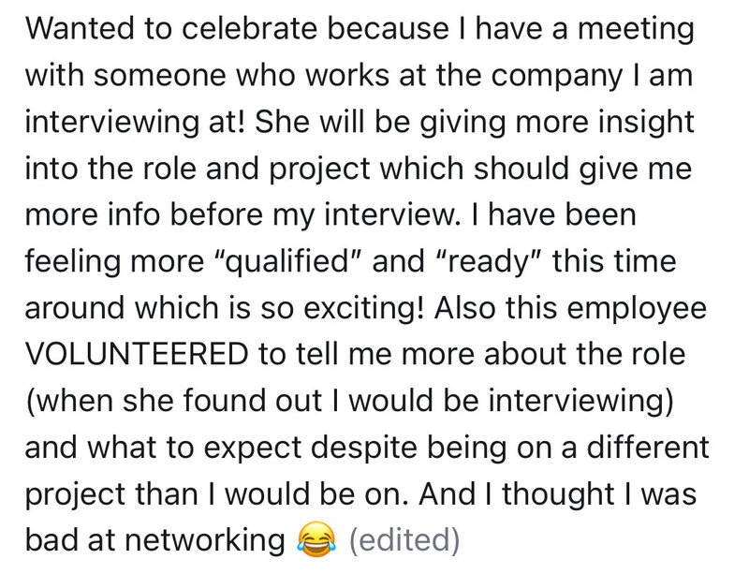Click the gray (edited) label
This screenshot has height=574, width=749.
[x=404, y=540]
